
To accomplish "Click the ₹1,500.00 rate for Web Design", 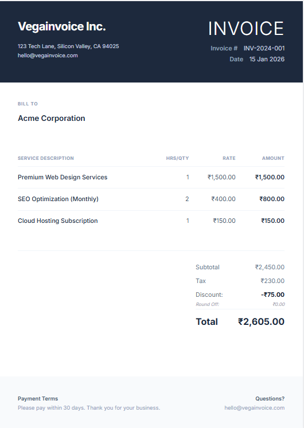I will coord(221,177).
